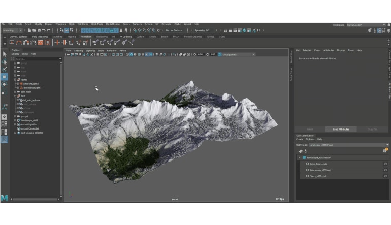Open the viewport color space sRGB gamma dropdown

[x=238, y=54]
